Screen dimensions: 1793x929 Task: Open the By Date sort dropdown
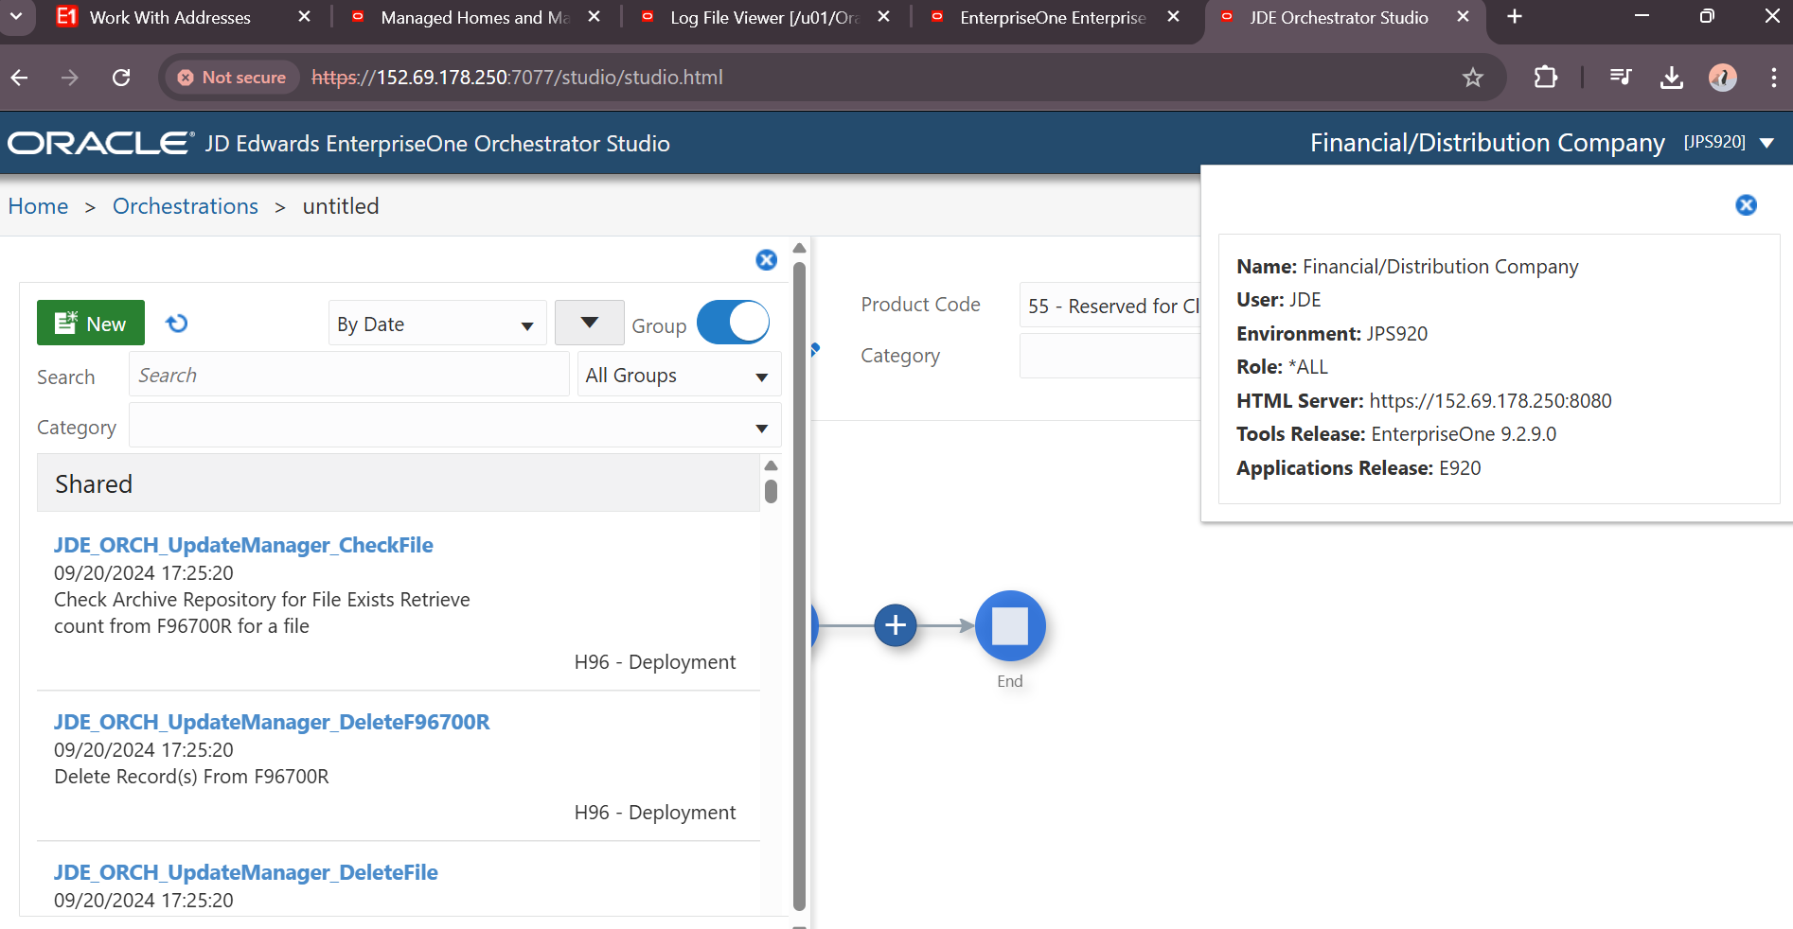pyautogui.click(x=436, y=324)
